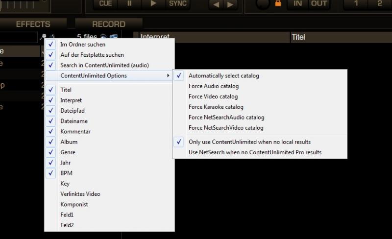Click the magnifier search options icon
Screen dimensions: 392x239
pos(44,37)
